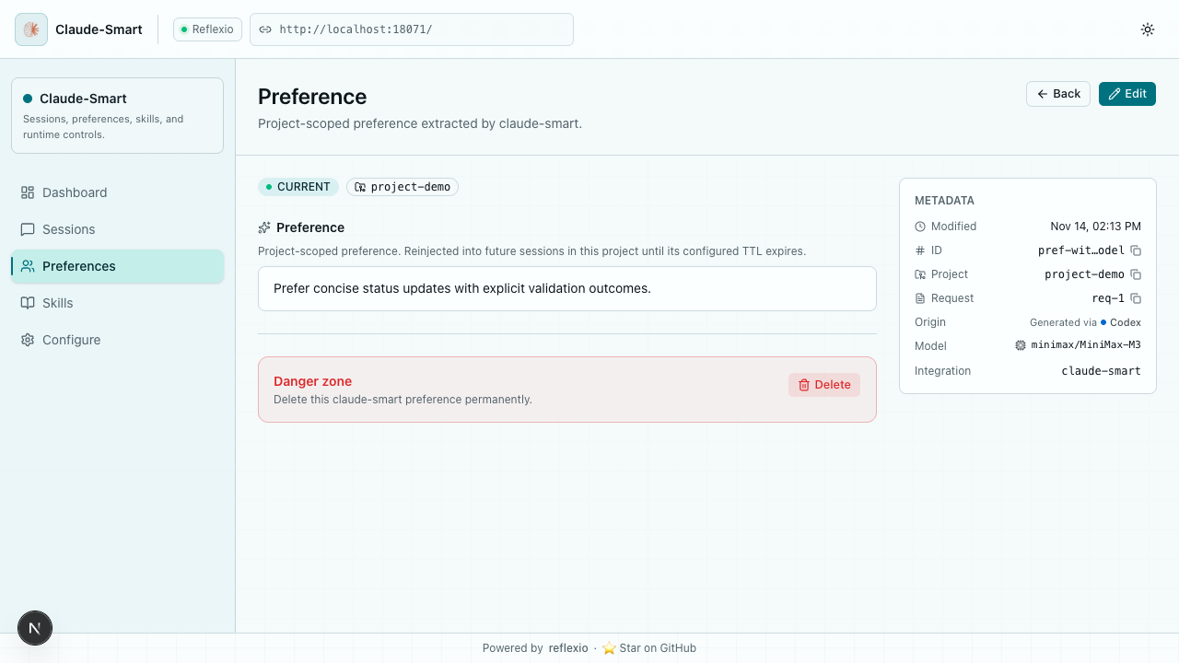Image resolution: width=1179 pixels, height=663 pixels.
Task: Navigate to Configure settings
Action: point(118,340)
